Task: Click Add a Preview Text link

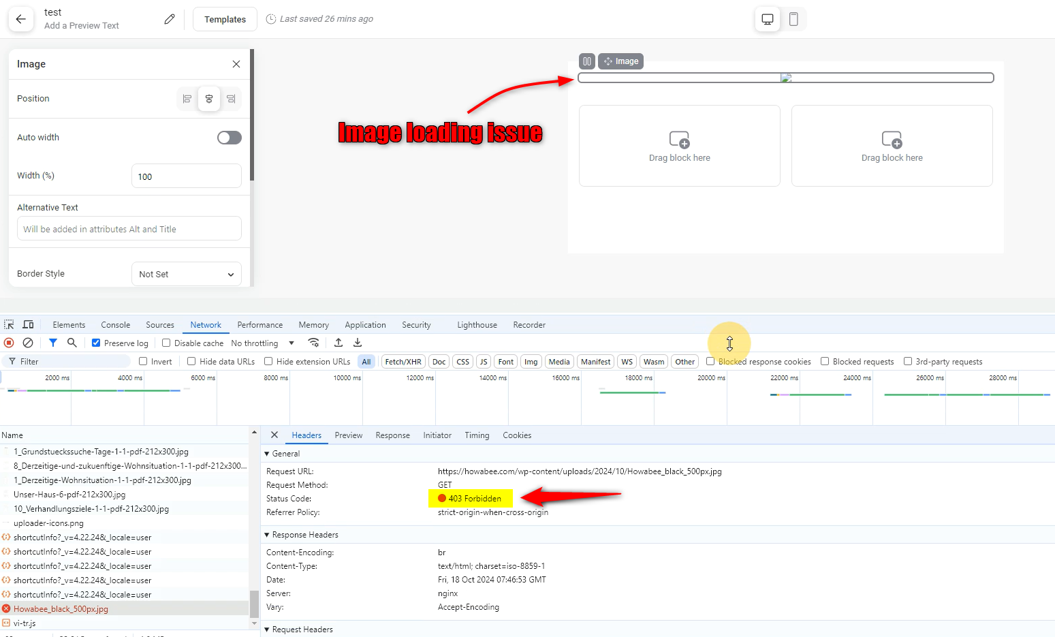Action: click(x=82, y=25)
